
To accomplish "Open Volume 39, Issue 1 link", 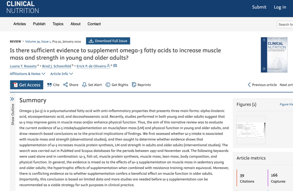I will click(x=38, y=42).
